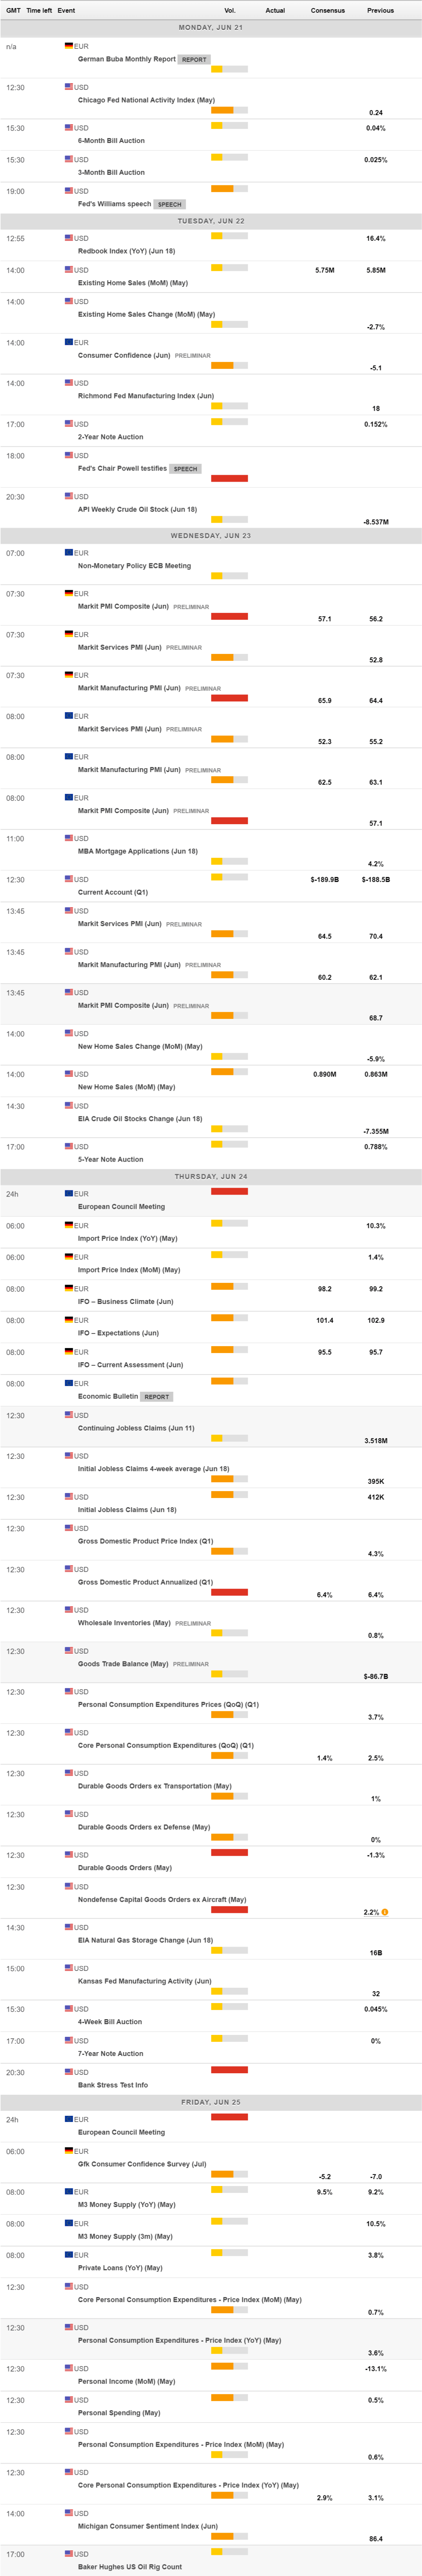Click the REPORT badge next to Economic Bulletin

point(157,1396)
